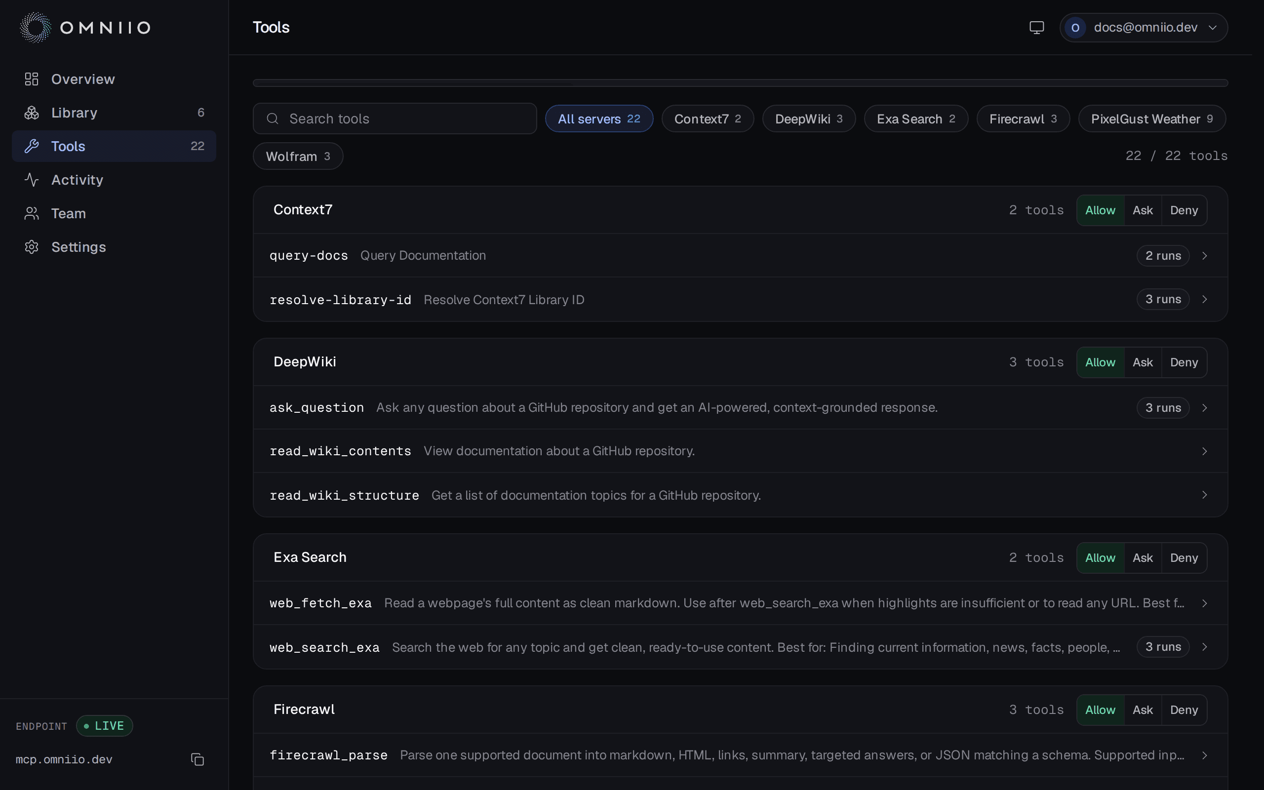Click the Team people icon
The height and width of the screenshot is (790, 1264).
[x=32, y=213]
